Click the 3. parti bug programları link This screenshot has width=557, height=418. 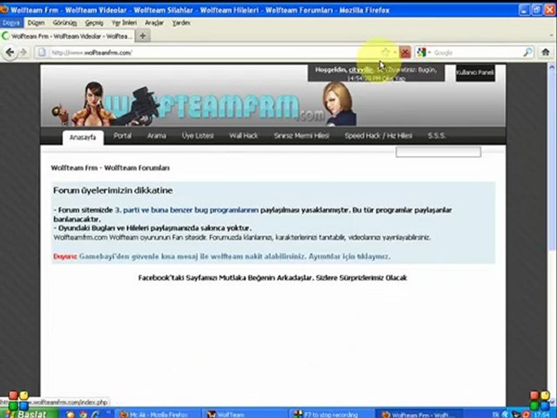click(x=186, y=210)
